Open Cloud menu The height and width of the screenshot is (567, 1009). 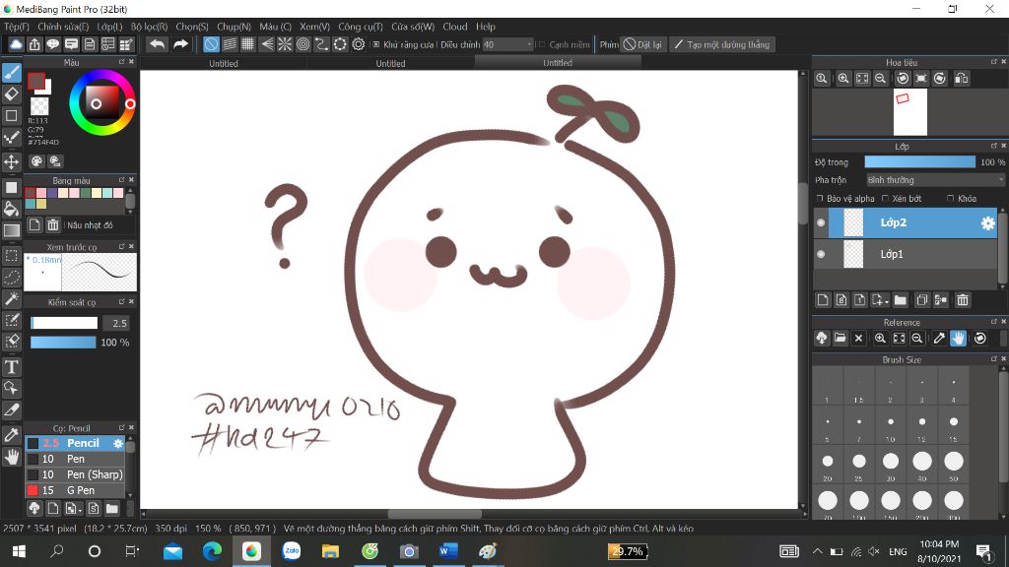pyautogui.click(x=455, y=27)
